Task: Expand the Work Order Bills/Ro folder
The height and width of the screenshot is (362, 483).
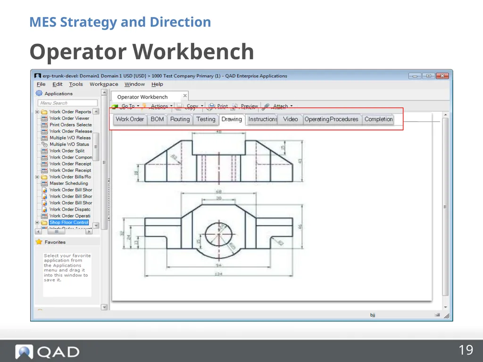Action: [37, 177]
